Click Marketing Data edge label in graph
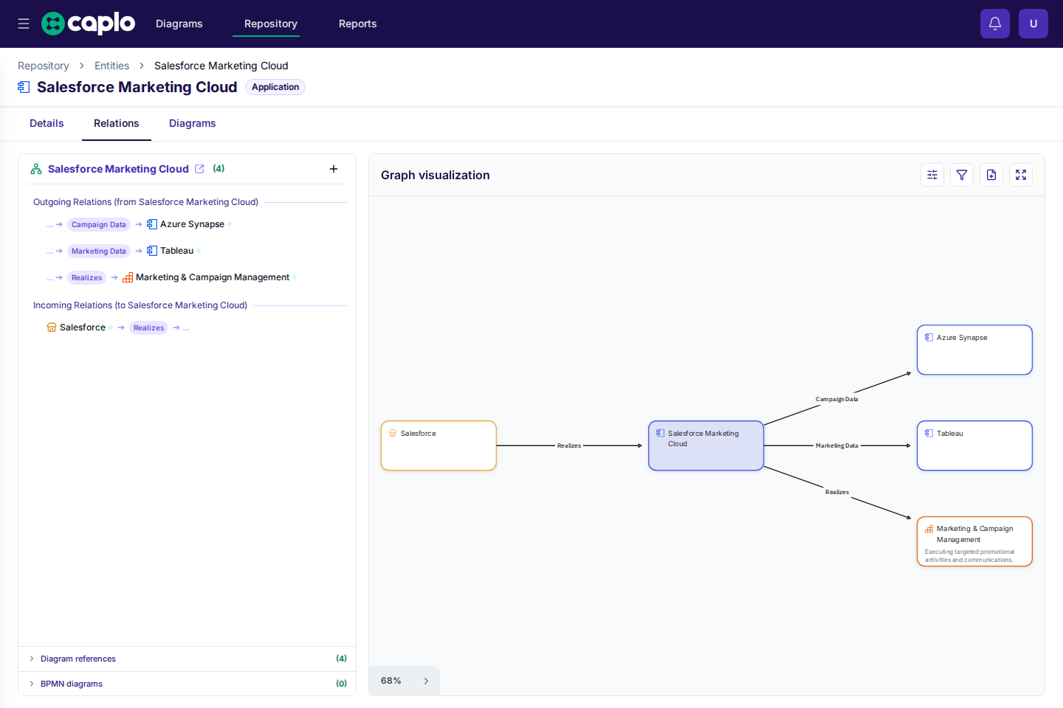 [837, 445]
